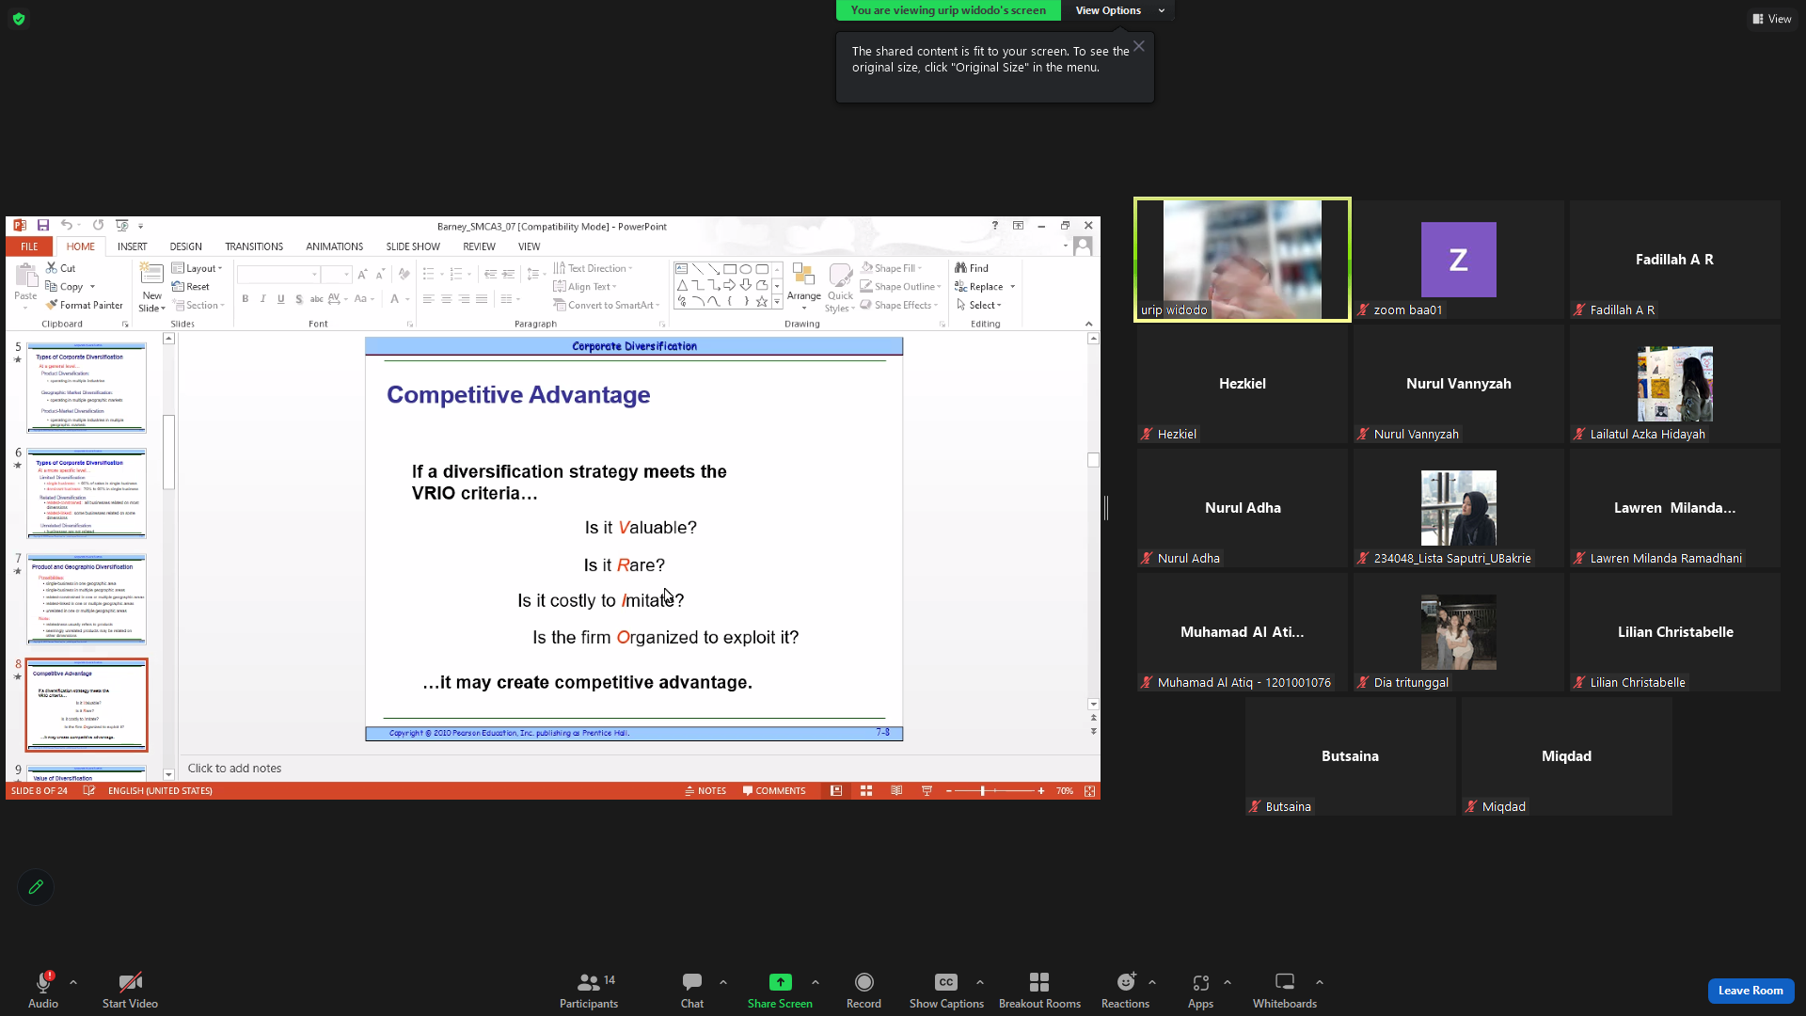1806x1016 pixels.
Task: Click the zoom slider in PowerPoint status bar
Action: point(994,791)
